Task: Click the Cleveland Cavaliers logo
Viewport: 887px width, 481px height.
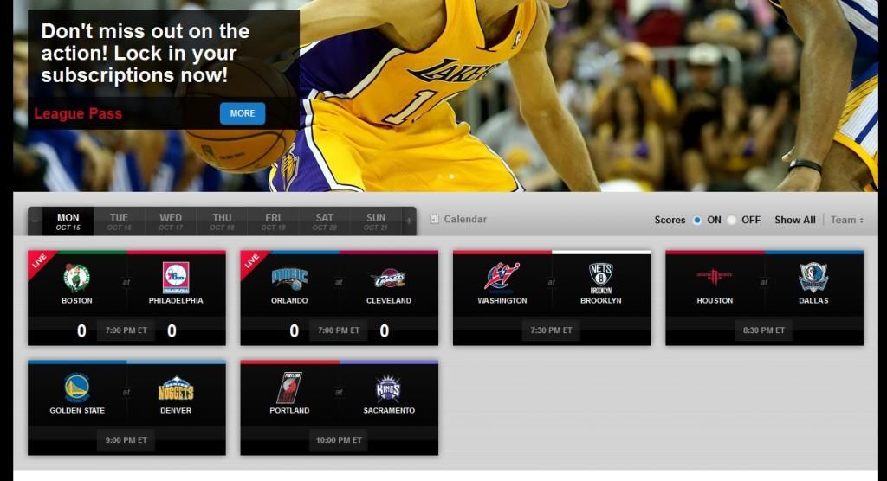Action: click(x=388, y=279)
